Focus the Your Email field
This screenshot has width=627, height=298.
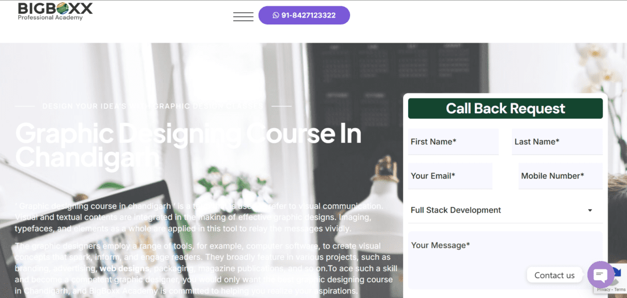click(450, 176)
